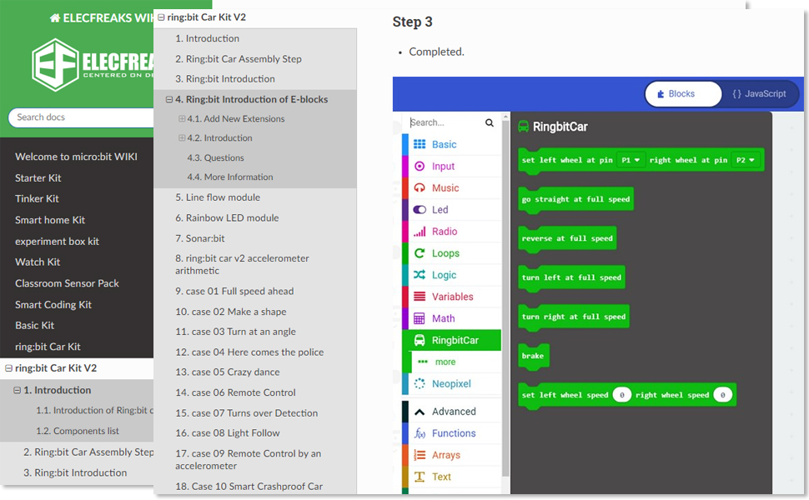Open the P2 right wheel pin dropdown

pos(746,160)
